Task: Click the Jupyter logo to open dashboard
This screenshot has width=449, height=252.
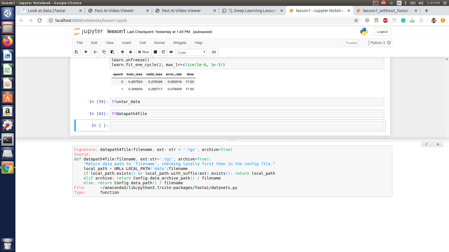Action: pyautogui.click(x=88, y=31)
